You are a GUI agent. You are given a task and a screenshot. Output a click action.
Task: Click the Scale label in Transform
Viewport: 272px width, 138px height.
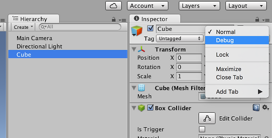pos(144,76)
